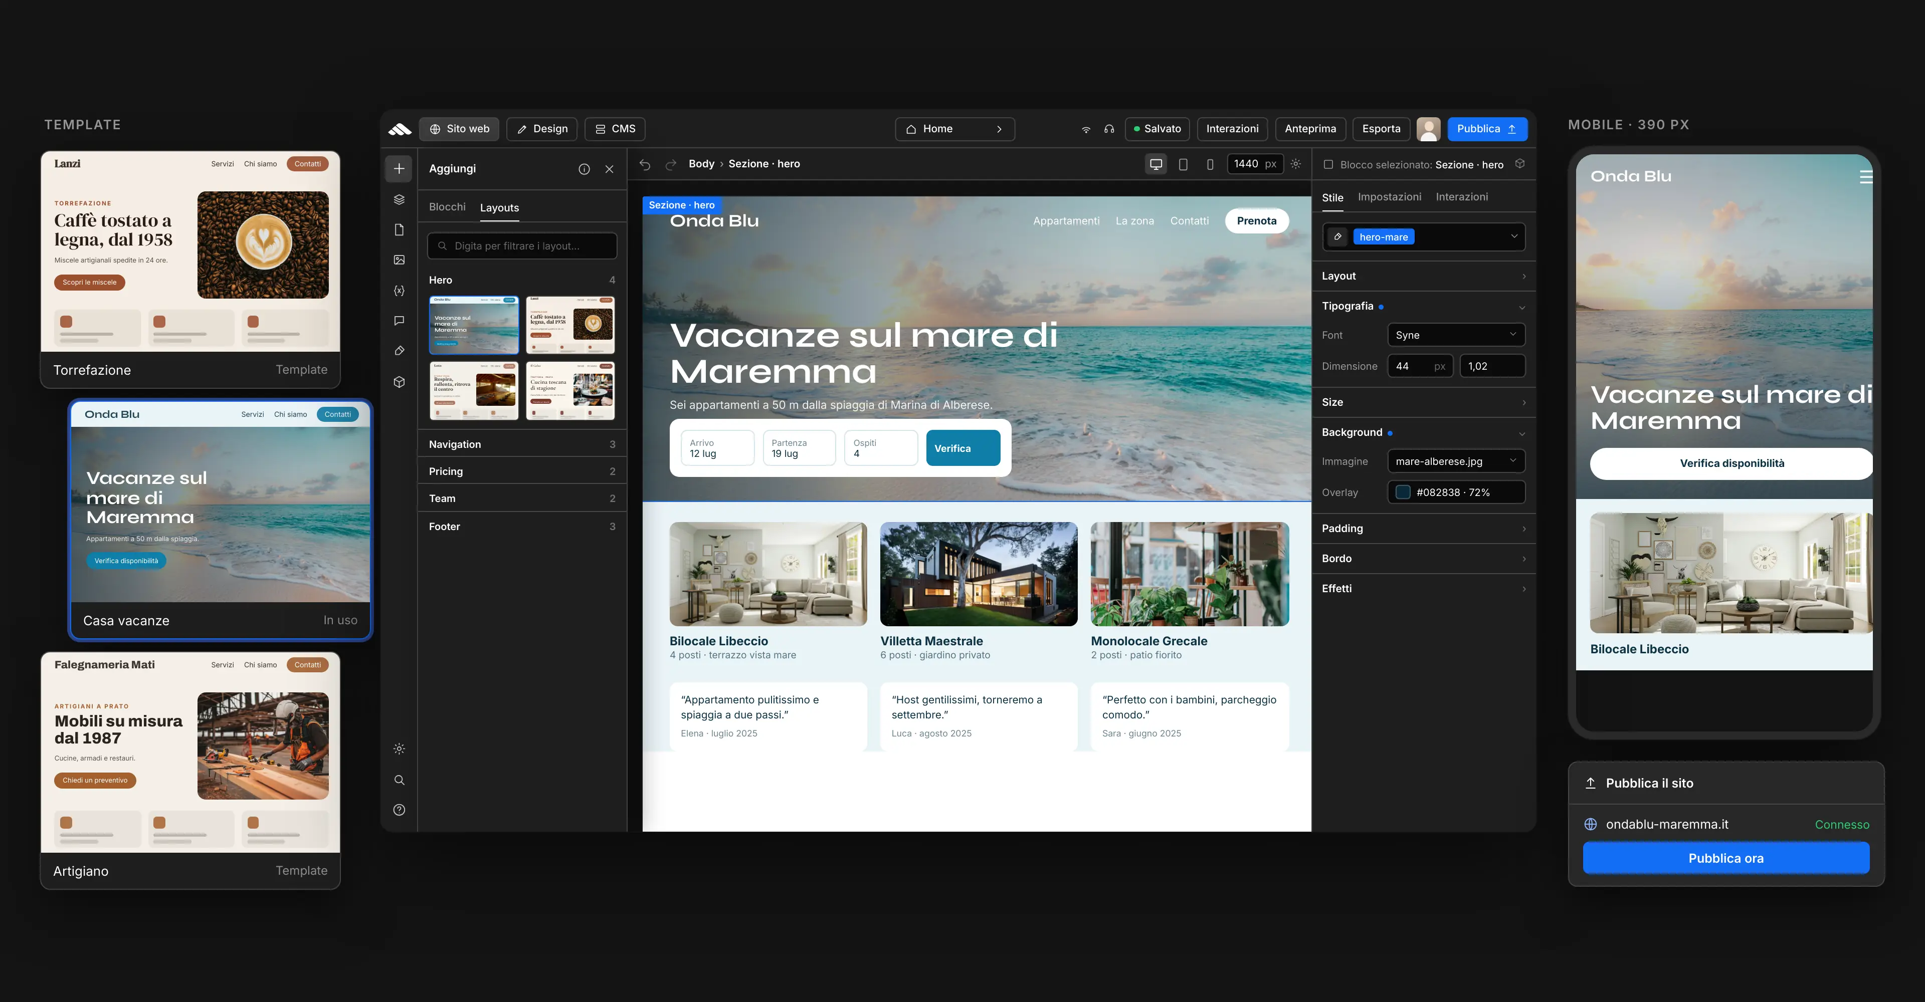Screen dimensions: 1925x1002
Task: Click Interazioni button in top bar
Action: click(1232, 129)
